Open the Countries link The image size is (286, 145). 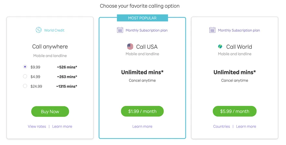(x=221, y=126)
